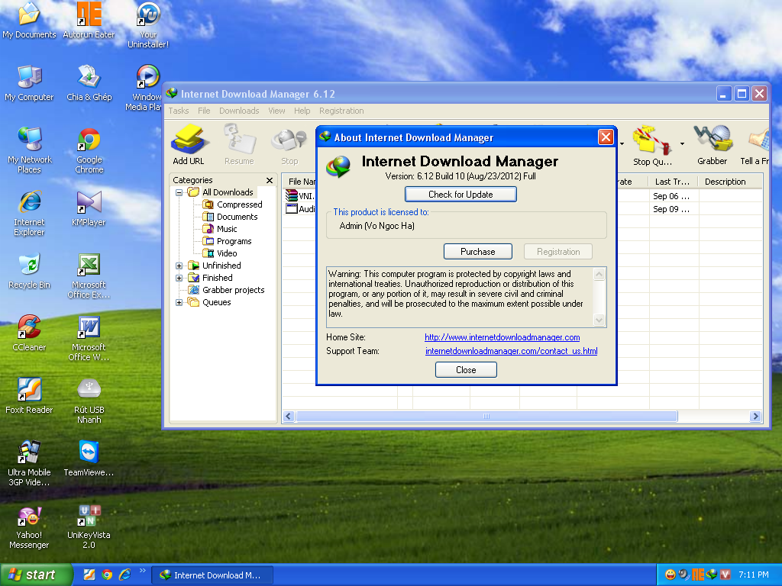782x586 pixels.
Task: Click the Resume toolbar icon
Action: (239, 145)
